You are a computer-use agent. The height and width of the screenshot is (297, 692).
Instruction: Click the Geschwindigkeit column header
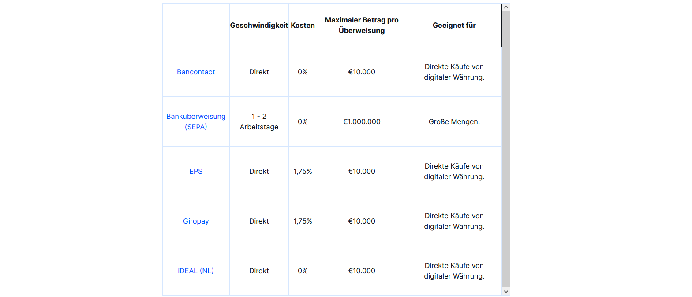pos(259,25)
